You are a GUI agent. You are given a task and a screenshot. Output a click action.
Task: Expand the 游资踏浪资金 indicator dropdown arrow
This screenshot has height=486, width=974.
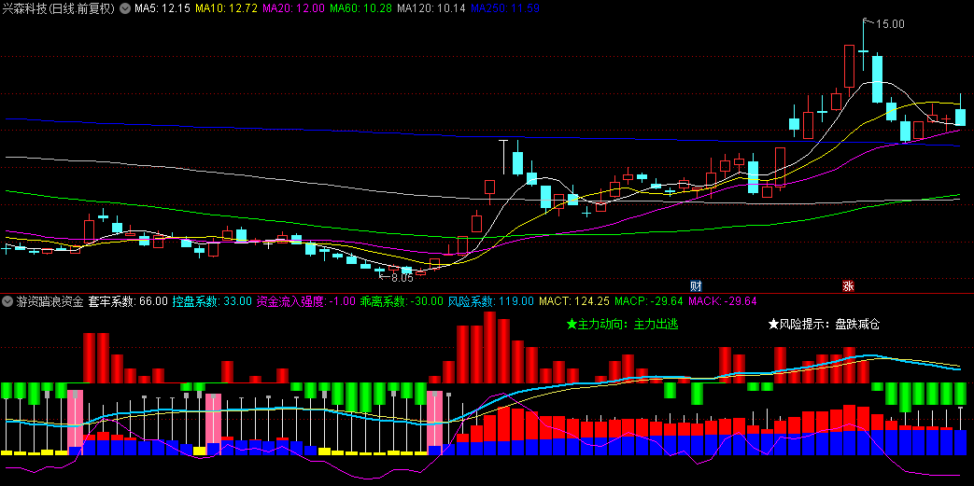[7, 301]
